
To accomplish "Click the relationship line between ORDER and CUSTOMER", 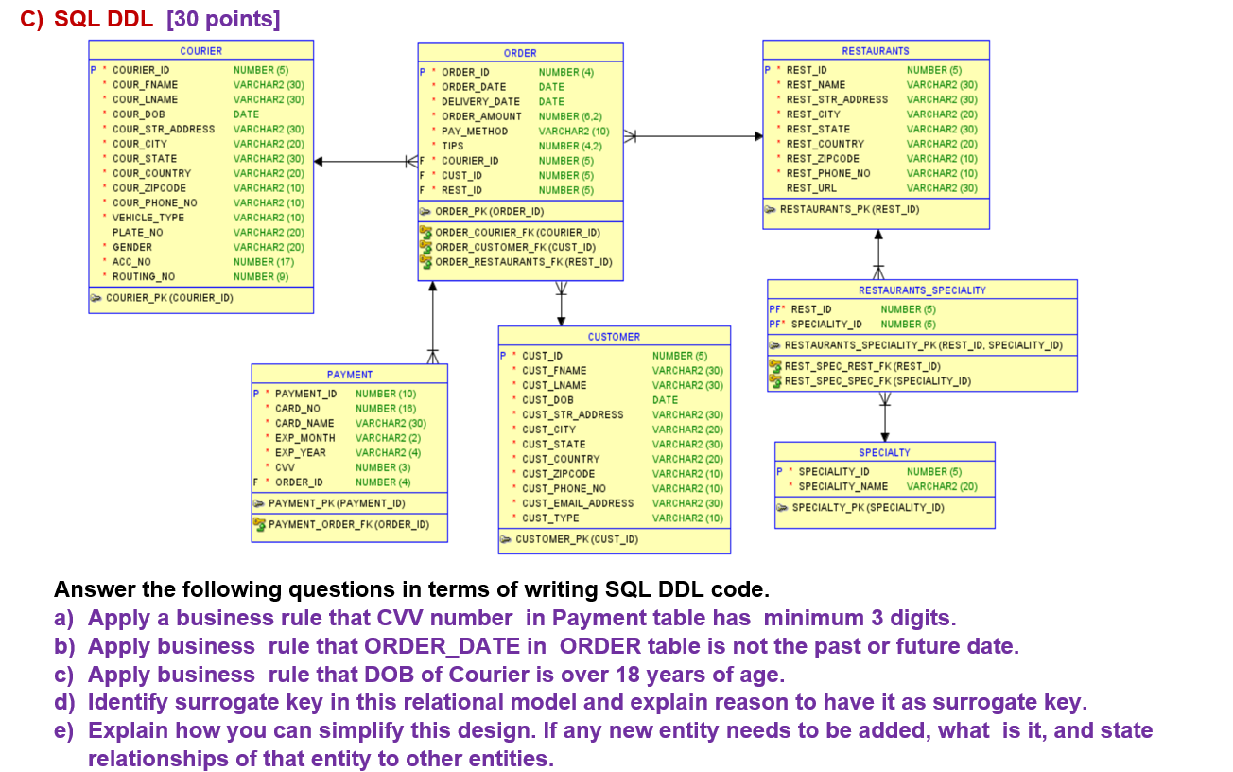I will click(562, 305).
